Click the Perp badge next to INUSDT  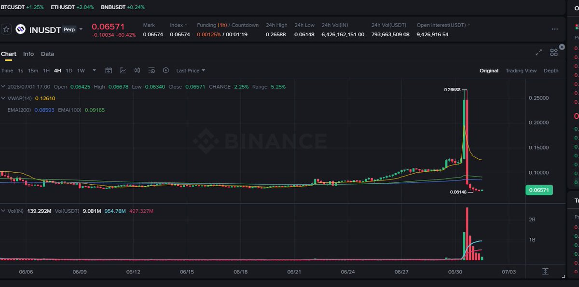(69, 29)
